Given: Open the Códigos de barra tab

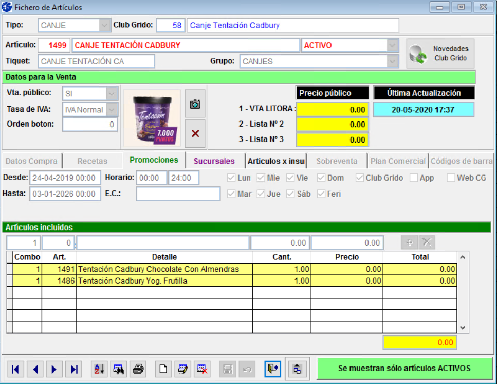Looking at the screenshot, I should tap(461, 161).
